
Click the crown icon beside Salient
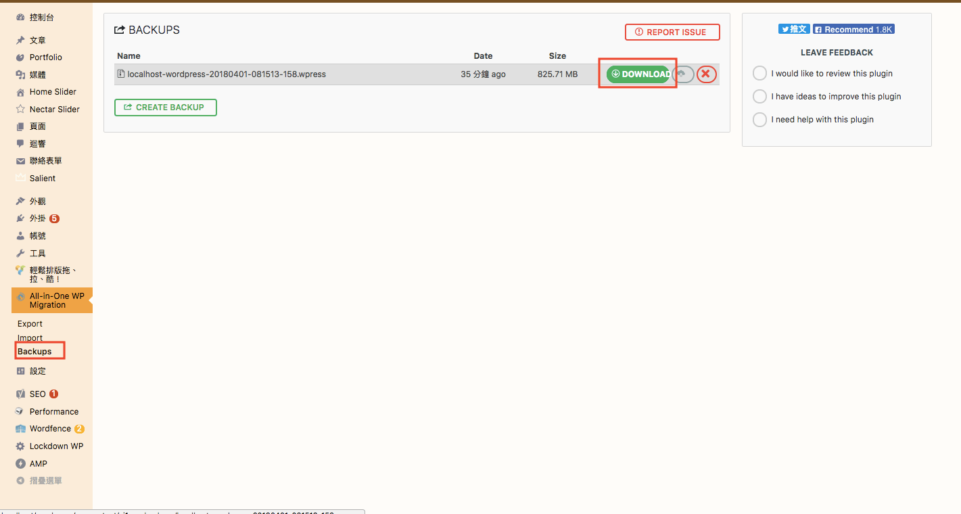click(20, 179)
